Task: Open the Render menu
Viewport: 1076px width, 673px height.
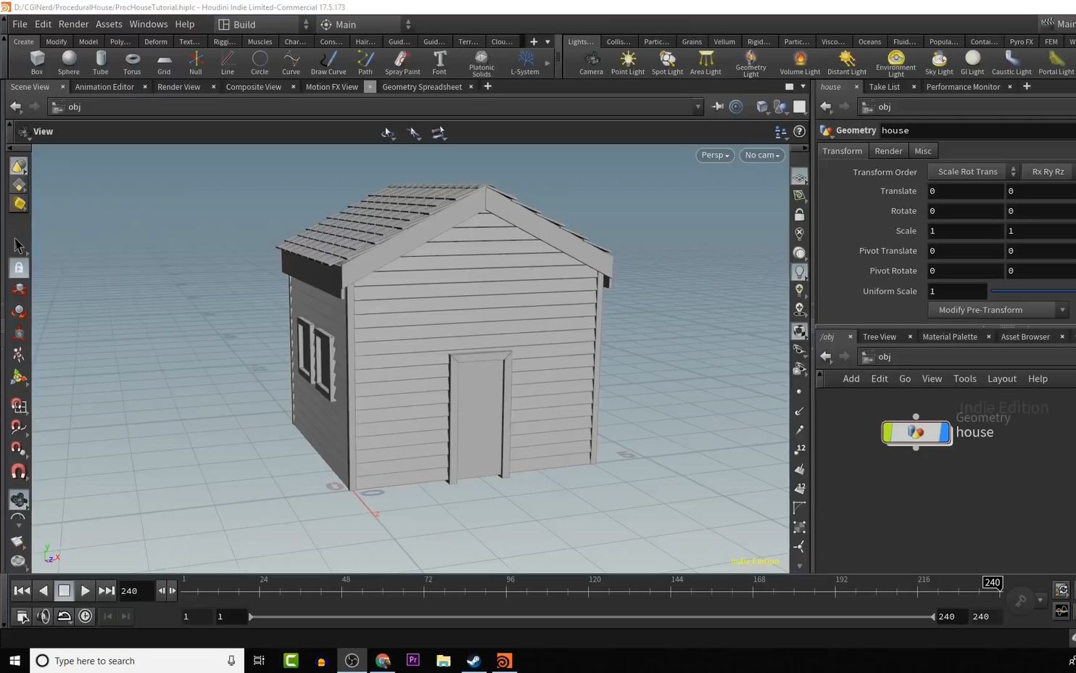Action: (73, 24)
